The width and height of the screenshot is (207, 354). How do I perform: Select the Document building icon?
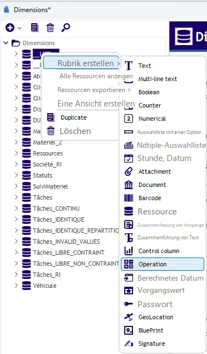point(129,185)
